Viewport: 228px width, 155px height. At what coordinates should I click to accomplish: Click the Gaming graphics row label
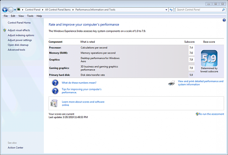59,68
